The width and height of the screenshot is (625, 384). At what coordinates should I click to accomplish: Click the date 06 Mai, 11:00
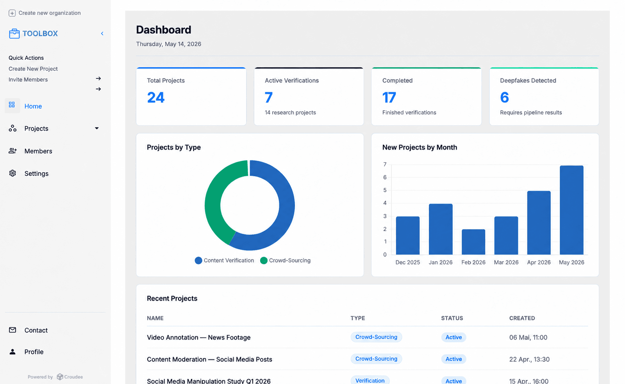(x=528, y=338)
